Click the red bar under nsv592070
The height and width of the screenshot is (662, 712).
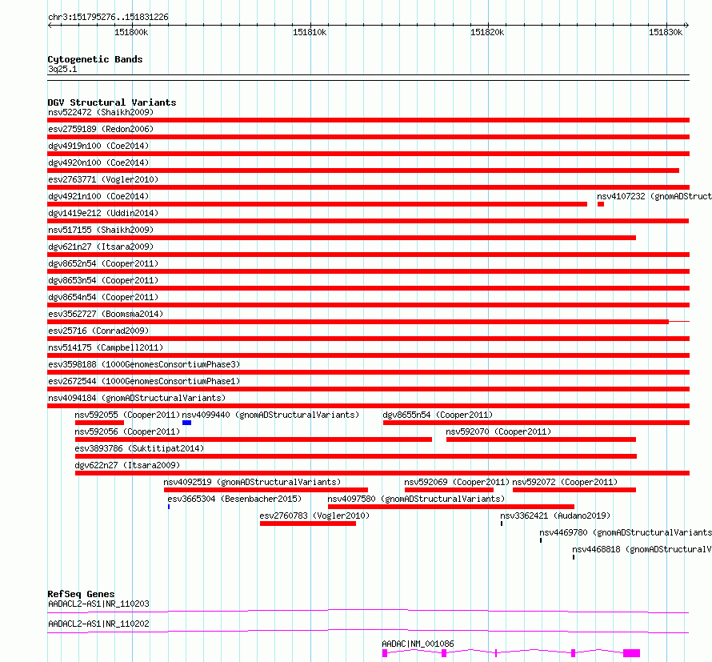[x=542, y=439]
